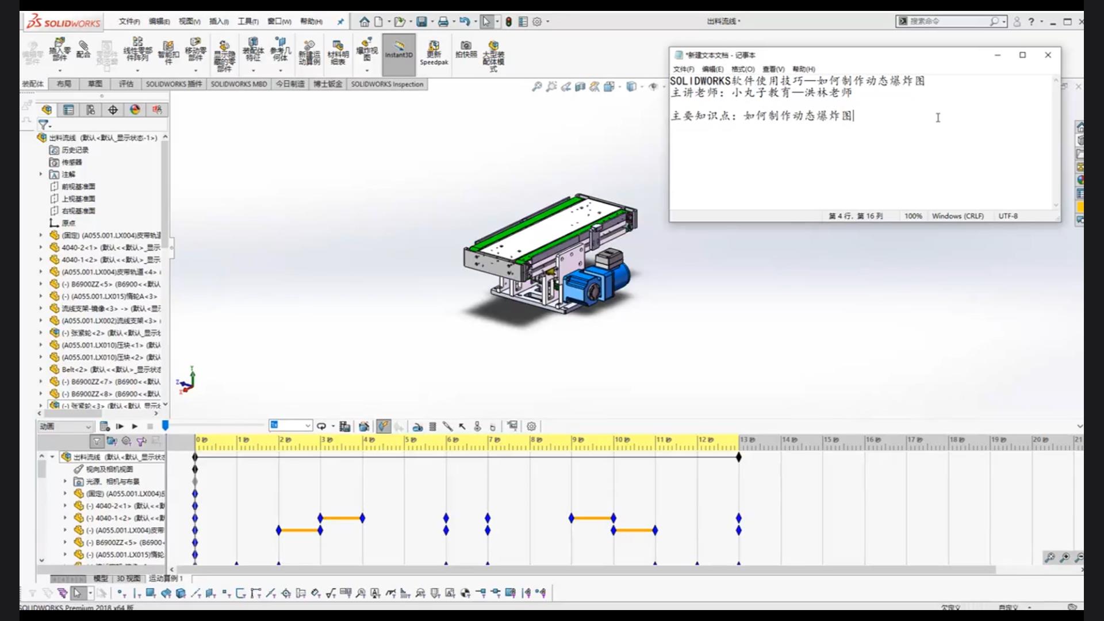Toggle Filter Faces in selection filter toolbar

click(x=150, y=593)
